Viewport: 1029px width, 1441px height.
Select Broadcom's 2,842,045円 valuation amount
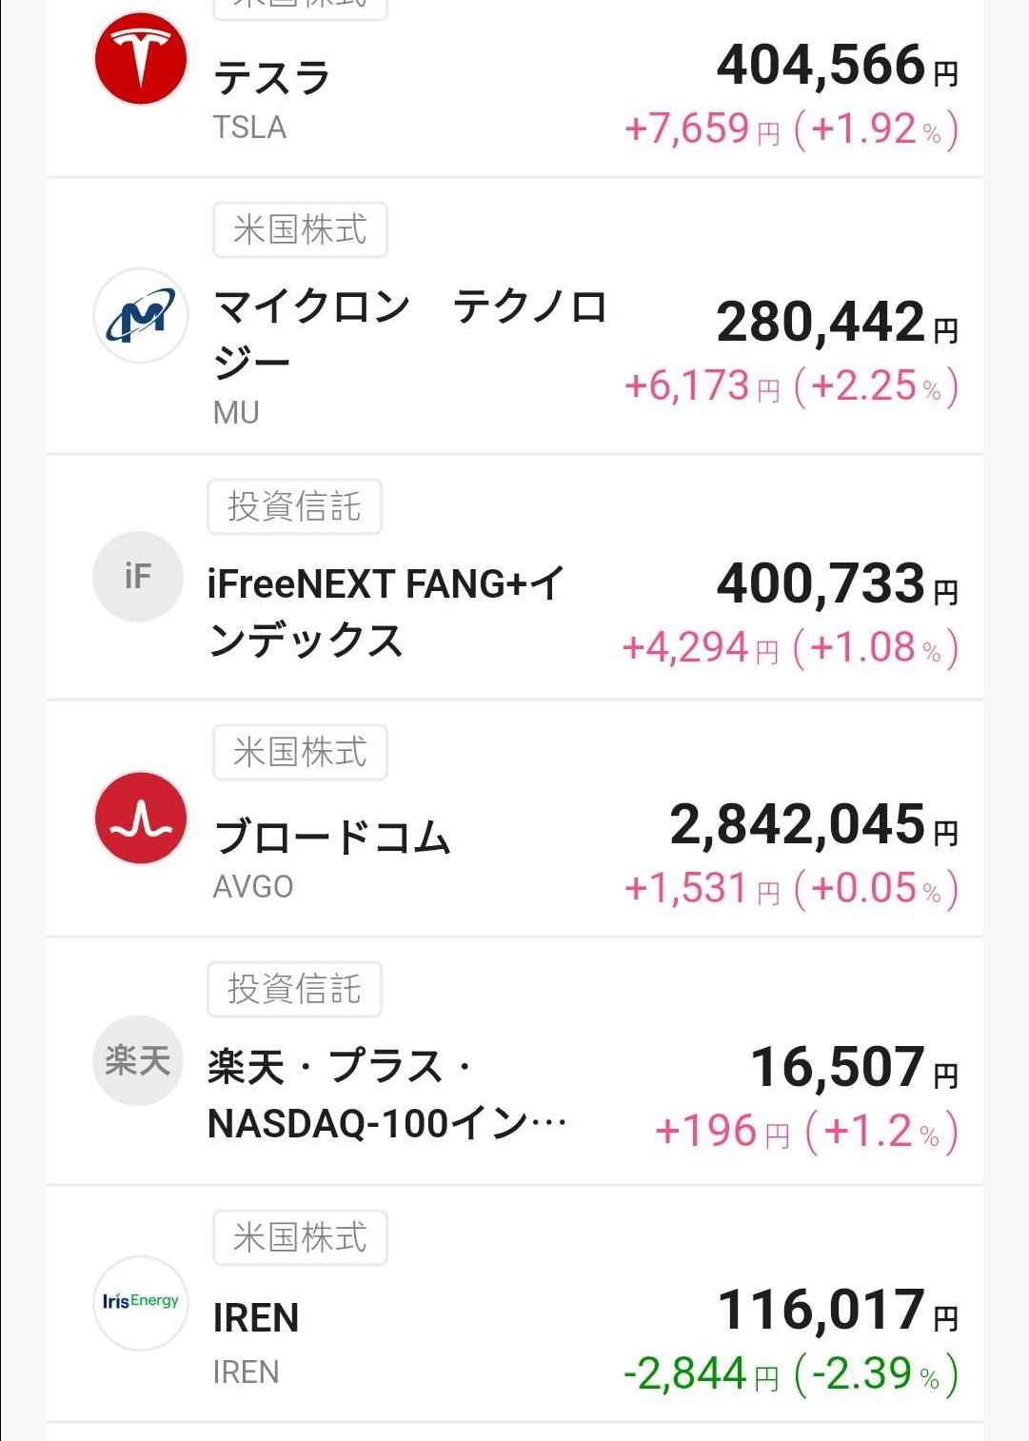pyautogui.click(x=813, y=825)
